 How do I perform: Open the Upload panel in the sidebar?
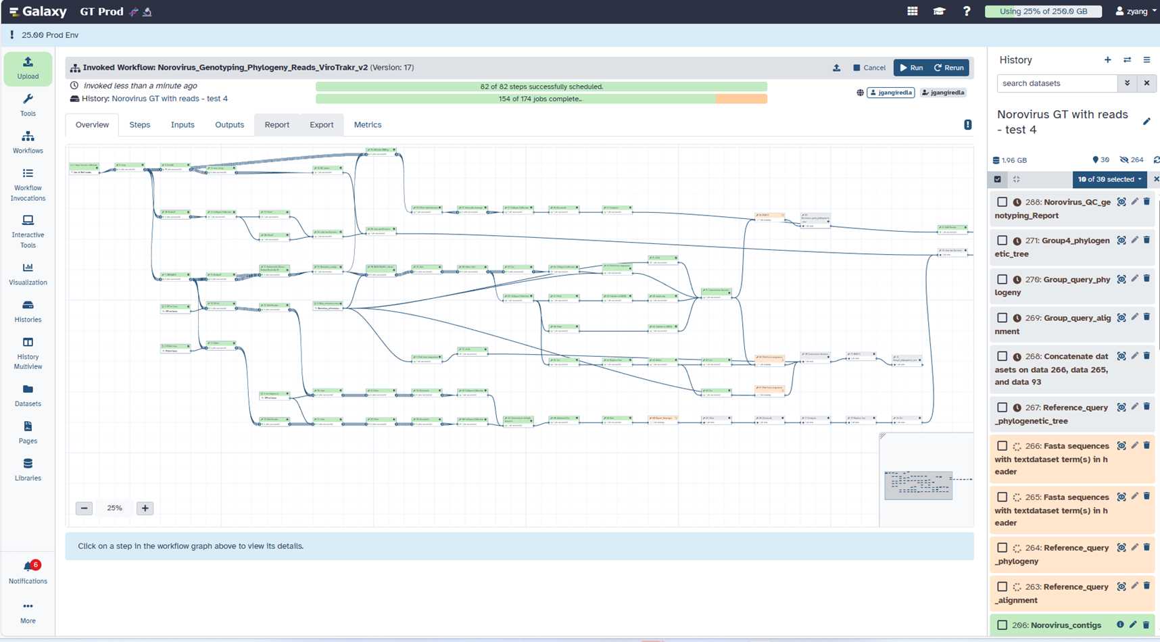tap(28, 68)
